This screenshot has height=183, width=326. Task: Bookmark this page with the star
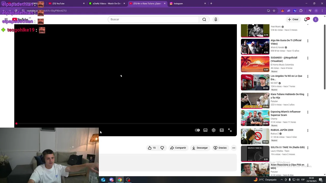(x=274, y=11)
